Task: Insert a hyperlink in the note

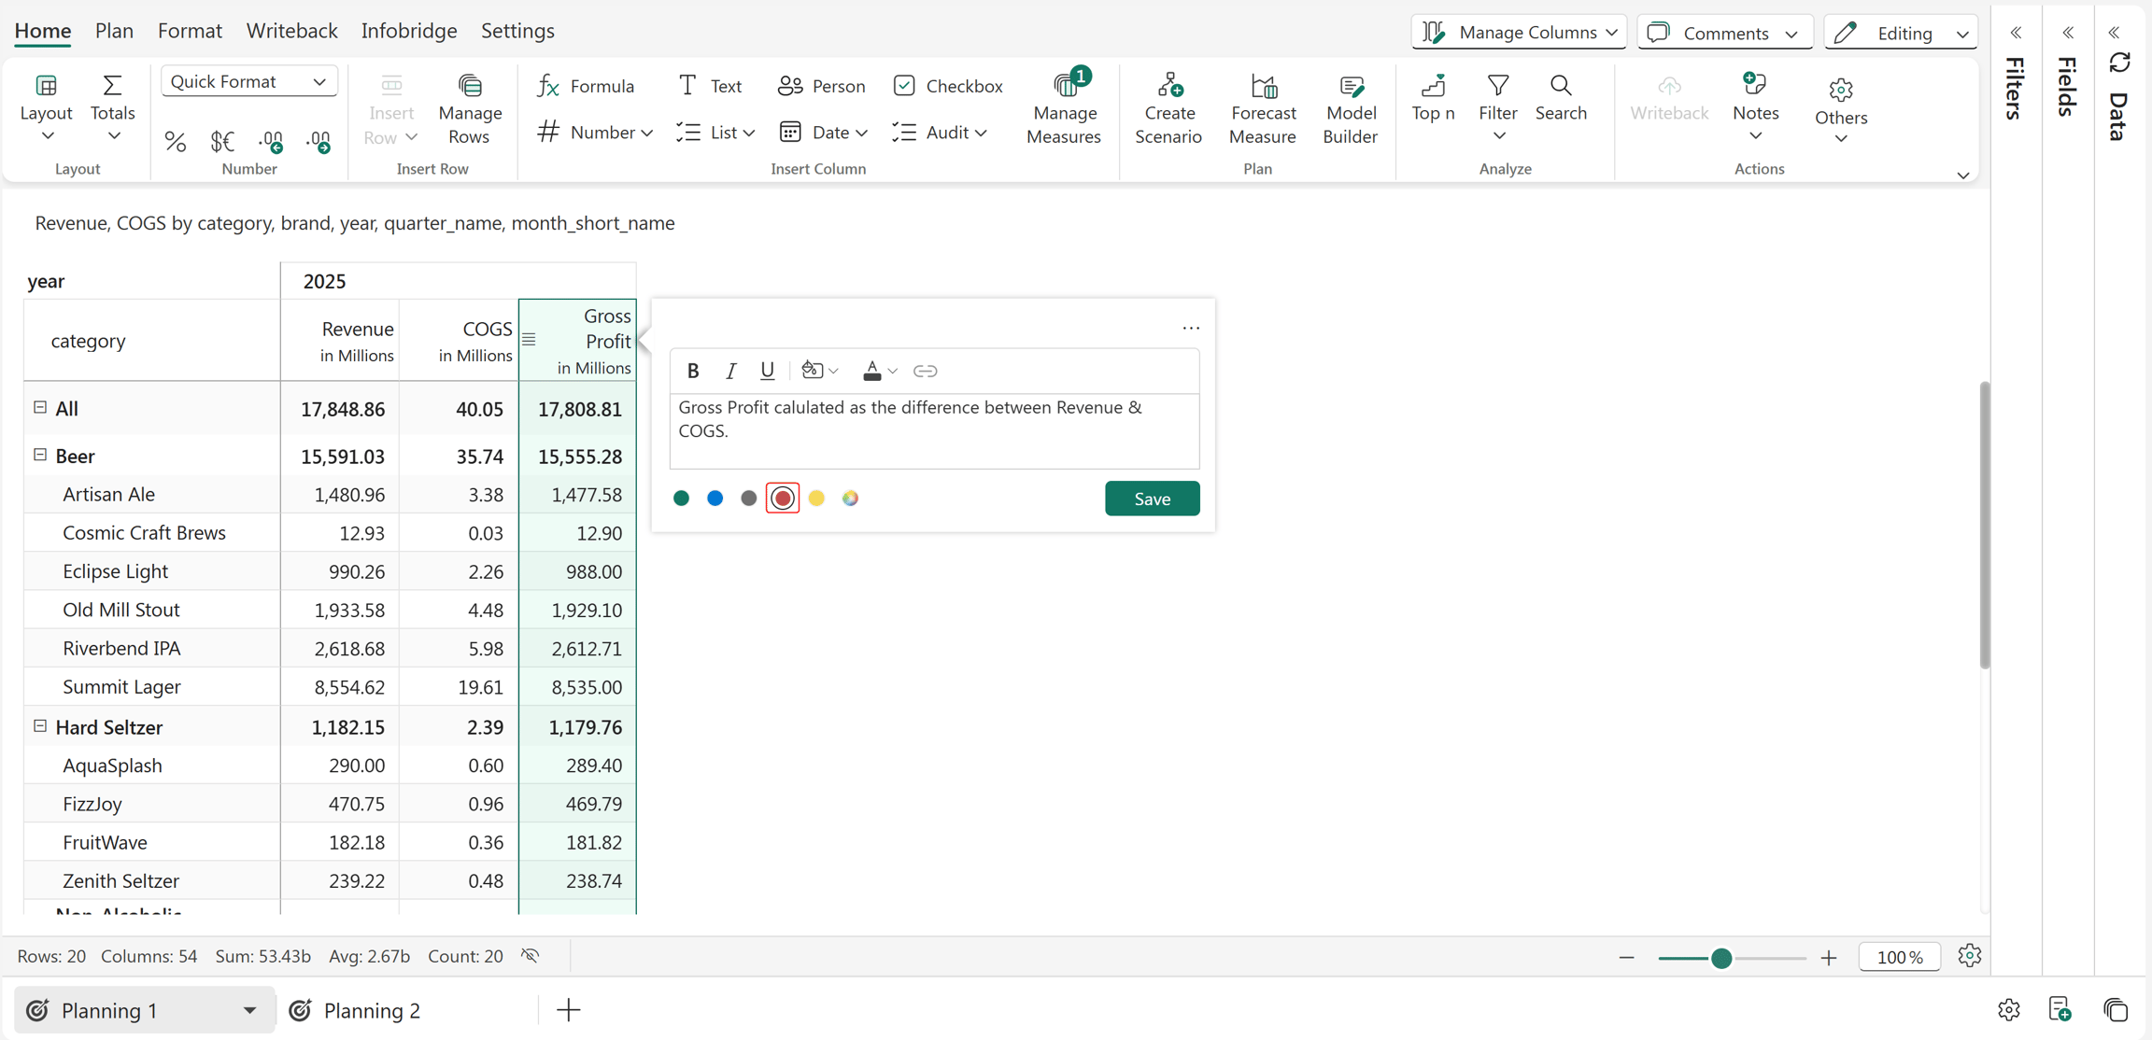Action: point(925,371)
